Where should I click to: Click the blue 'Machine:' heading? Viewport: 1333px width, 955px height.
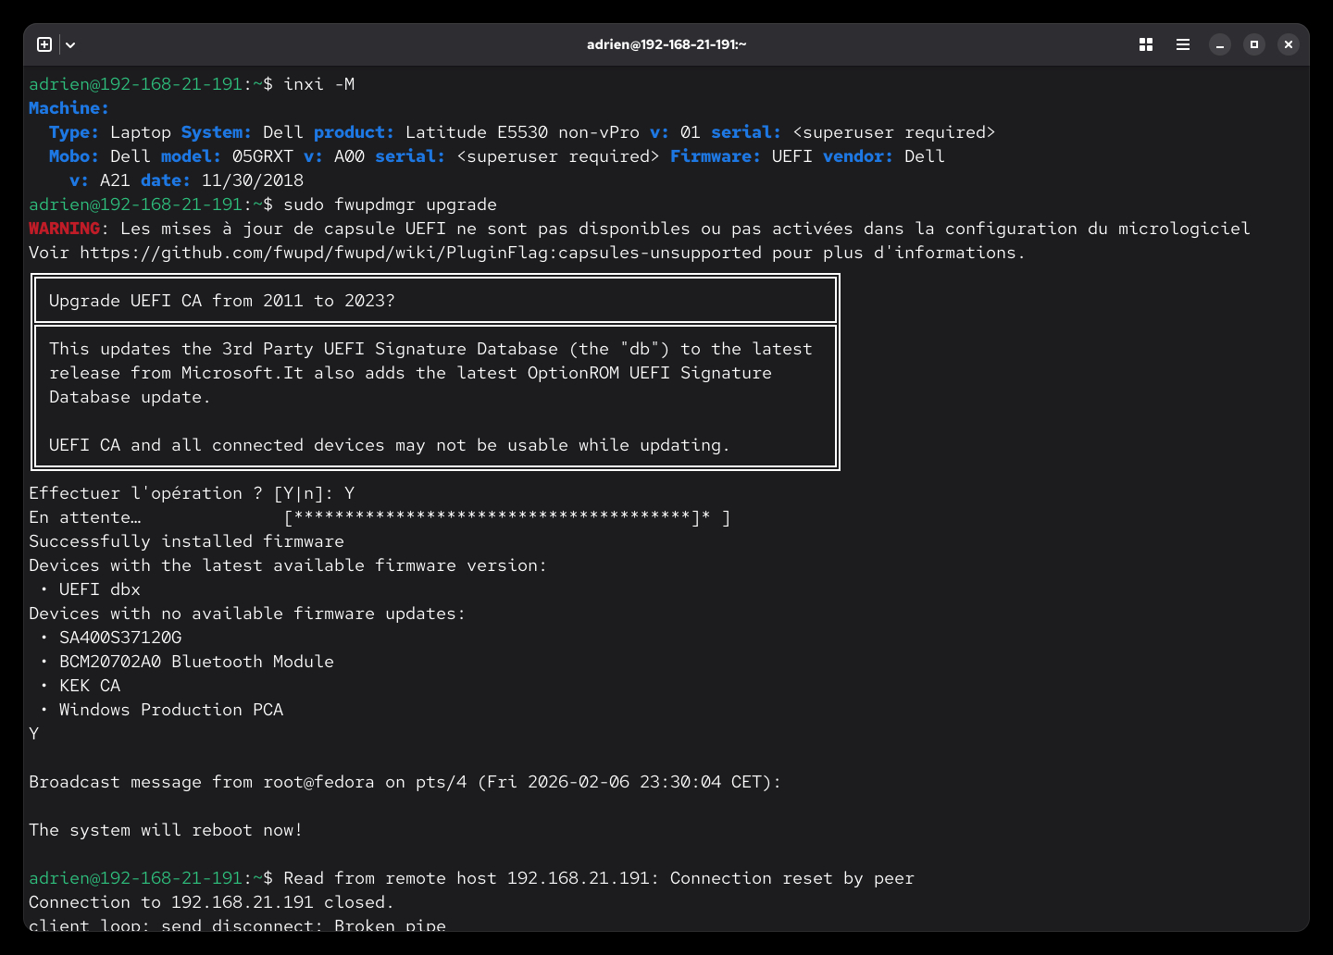(x=69, y=108)
